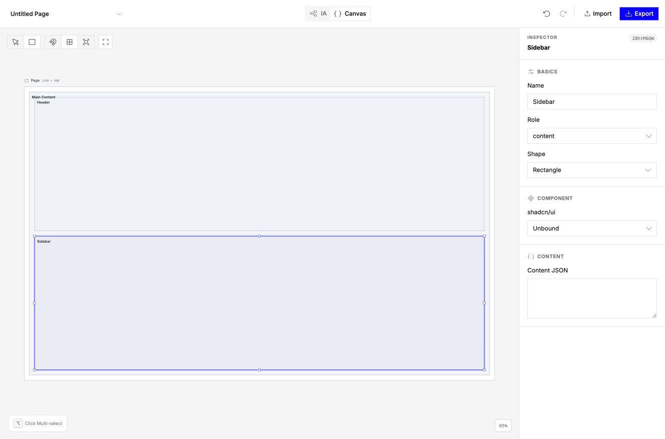This screenshot has width=665, height=439.
Task: Toggle the grid overlay button
Action: [70, 42]
